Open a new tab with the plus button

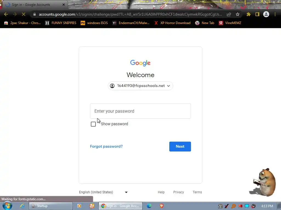pyautogui.click(x=74, y=5)
